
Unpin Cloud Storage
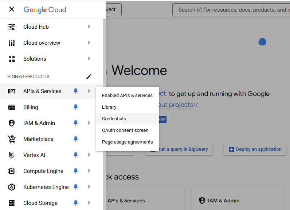click(x=76, y=203)
